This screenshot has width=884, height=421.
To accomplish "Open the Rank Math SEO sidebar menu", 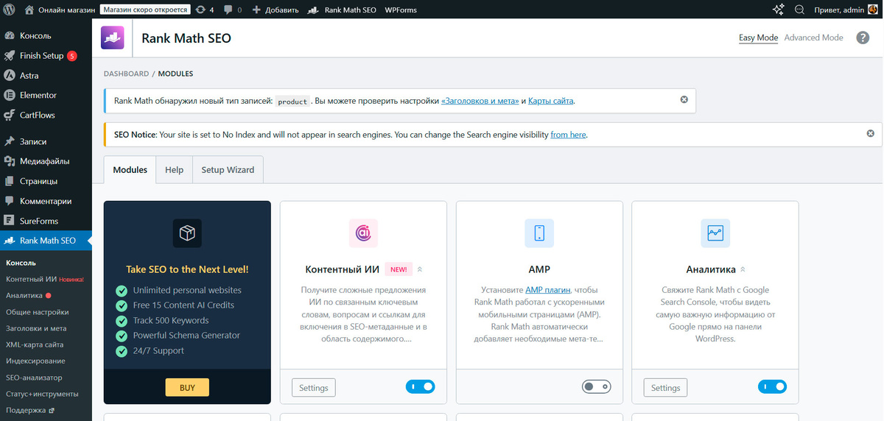I will pos(46,241).
